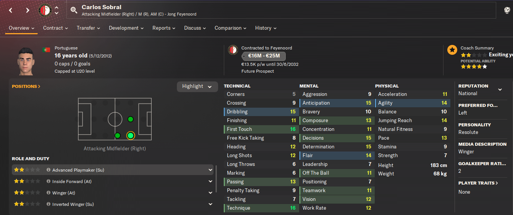513x215 pixels.
Task: Open the Highlight dropdown
Action: tap(197, 86)
